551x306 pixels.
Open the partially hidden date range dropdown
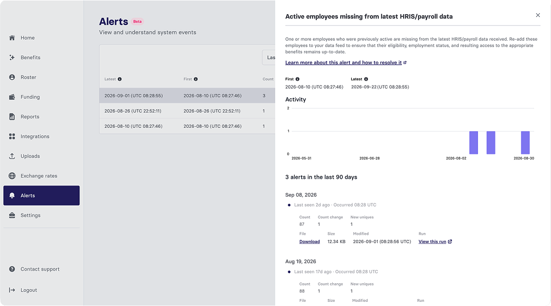(x=269, y=58)
